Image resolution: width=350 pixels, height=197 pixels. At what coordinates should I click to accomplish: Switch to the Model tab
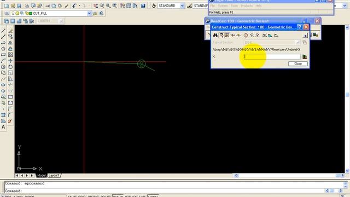tap(42, 175)
